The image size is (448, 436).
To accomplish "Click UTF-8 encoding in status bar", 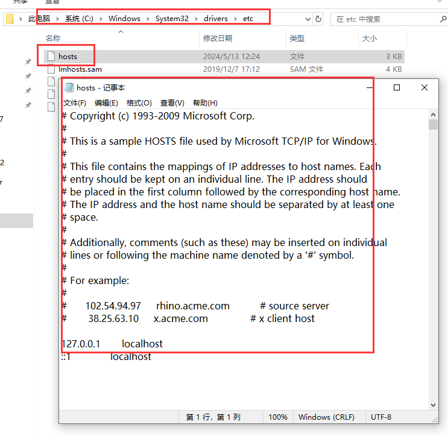I will tap(381, 417).
